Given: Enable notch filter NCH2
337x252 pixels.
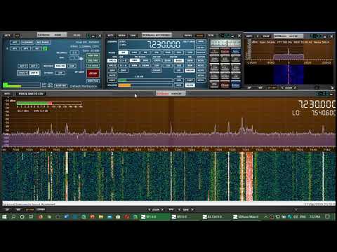Looking at the screenshot, I should [201, 66].
